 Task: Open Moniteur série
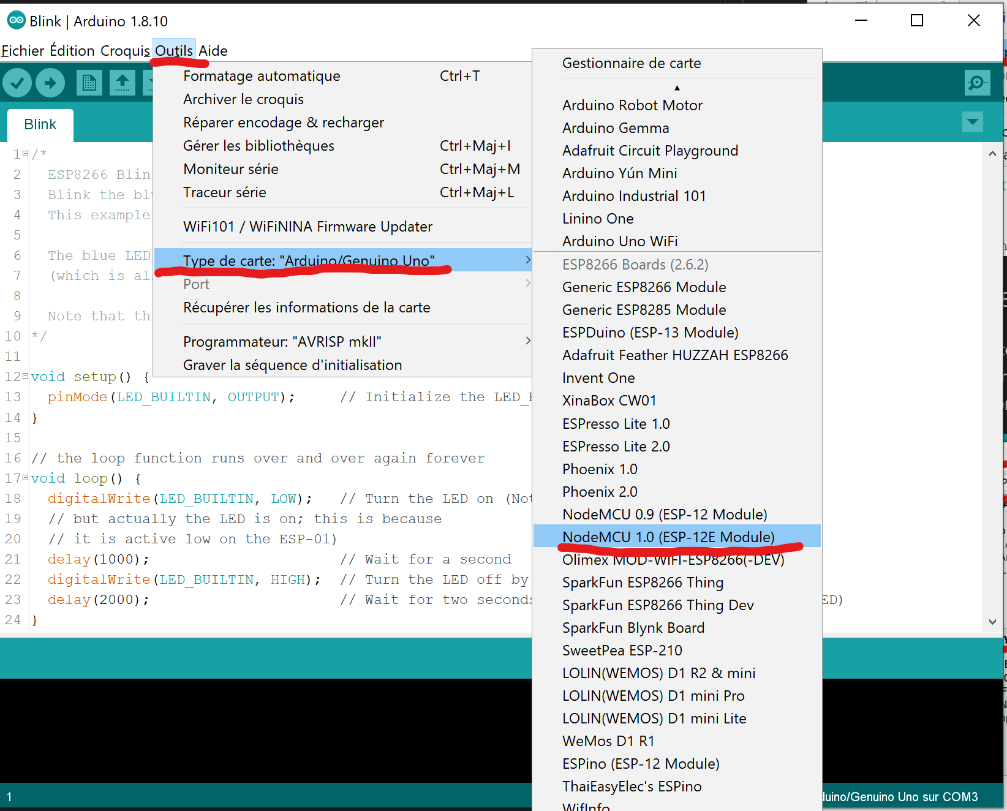343,169
